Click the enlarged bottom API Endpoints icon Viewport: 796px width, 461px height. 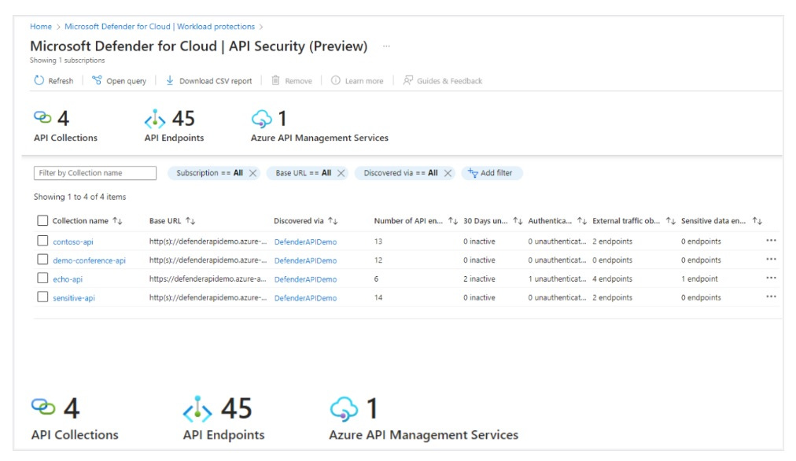pyautogui.click(x=197, y=409)
